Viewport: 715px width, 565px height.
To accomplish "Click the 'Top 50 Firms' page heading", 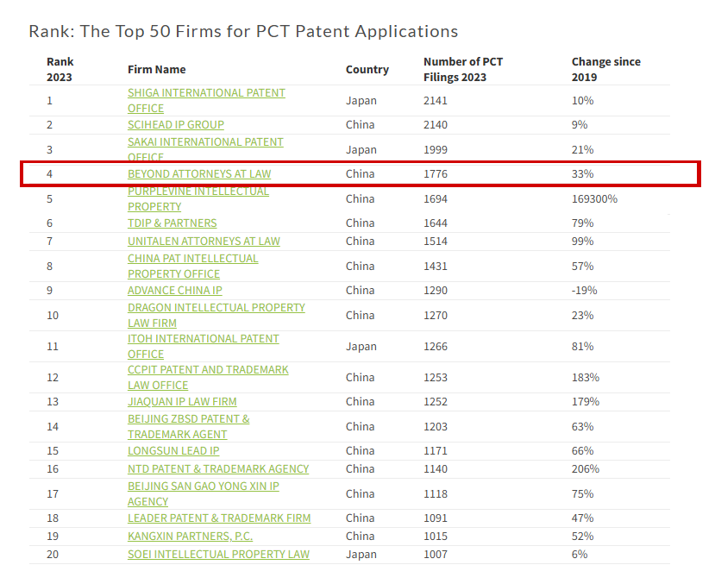I will pos(243,31).
